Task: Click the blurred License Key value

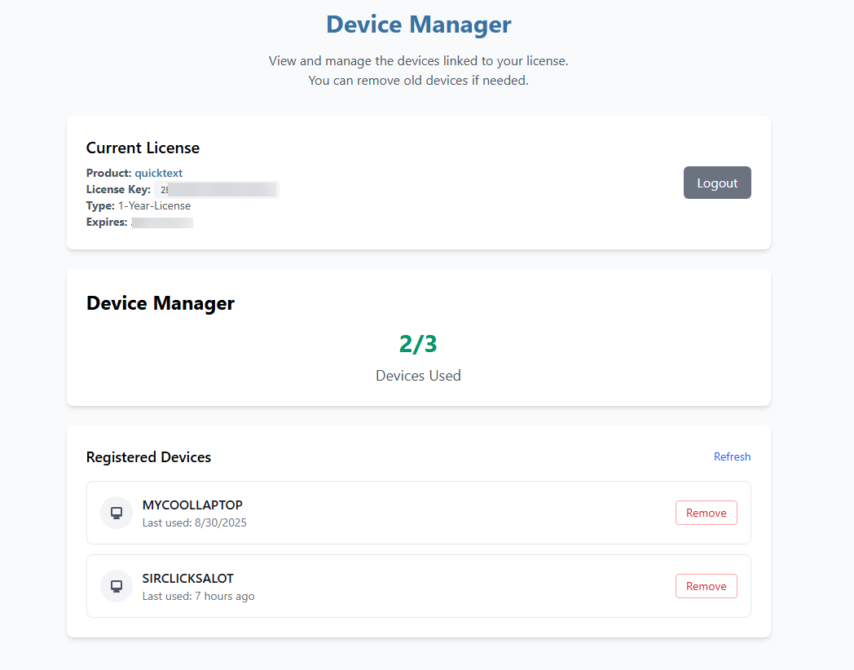Action: (x=217, y=190)
